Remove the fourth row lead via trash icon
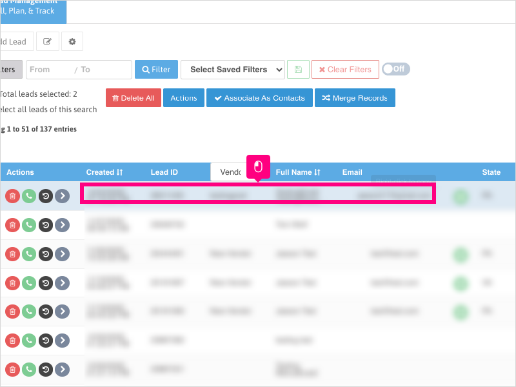 coord(12,283)
